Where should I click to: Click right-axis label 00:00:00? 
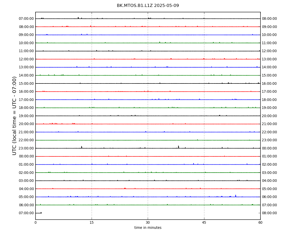pyautogui.click(x=269, y=148)
